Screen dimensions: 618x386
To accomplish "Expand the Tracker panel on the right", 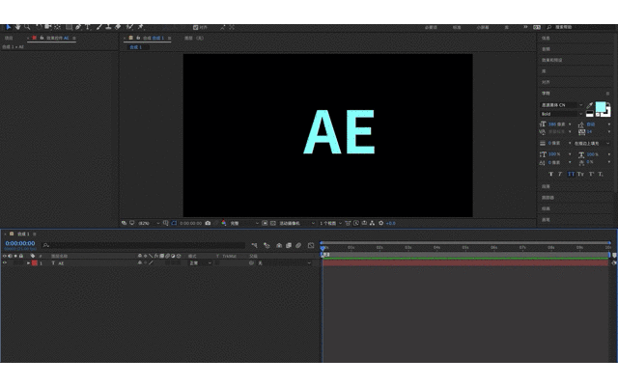I will coord(548,197).
